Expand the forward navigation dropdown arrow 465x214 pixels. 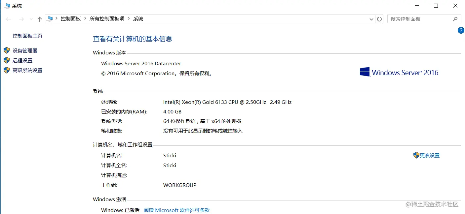click(31, 19)
